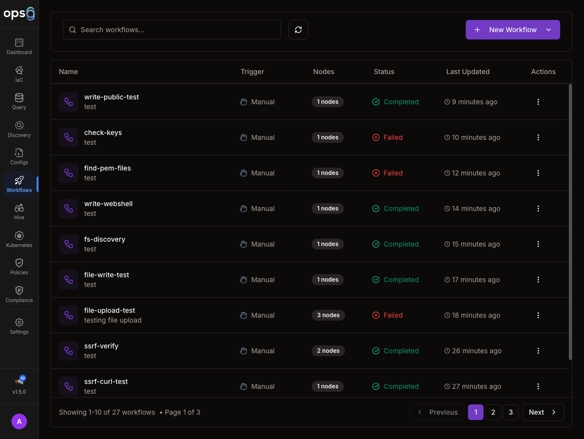Image resolution: width=584 pixels, height=439 pixels.
Task: Expand the New Workflow dropdown arrow
Action: [548, 30]
